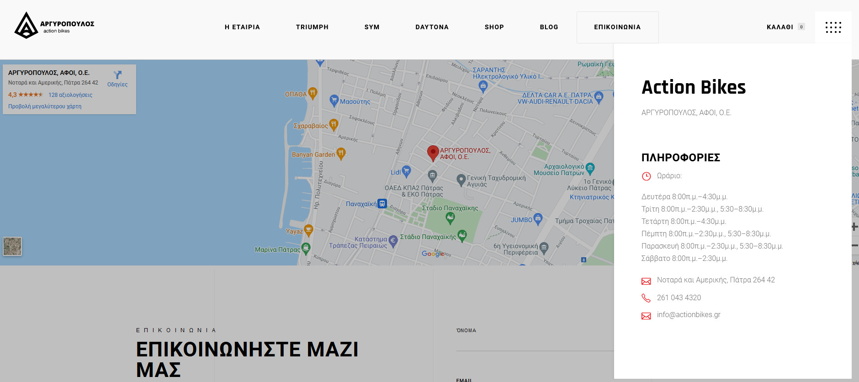859x382 pixels.
Task: Click the Σάββατο 8:00π.μ.–2:30μ.μ. hours row
Action: pos(684,259)
